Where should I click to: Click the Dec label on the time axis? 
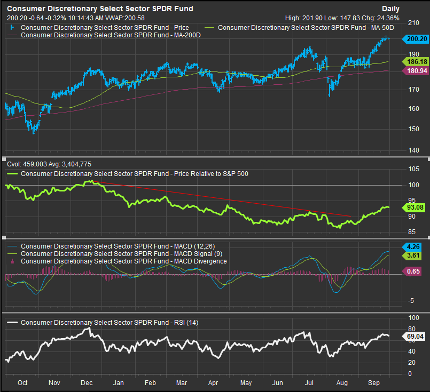87,383
